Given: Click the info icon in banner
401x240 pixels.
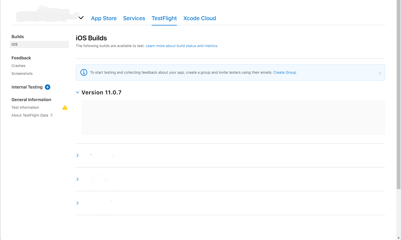Looking at the screenshot, I should point(84,72).
